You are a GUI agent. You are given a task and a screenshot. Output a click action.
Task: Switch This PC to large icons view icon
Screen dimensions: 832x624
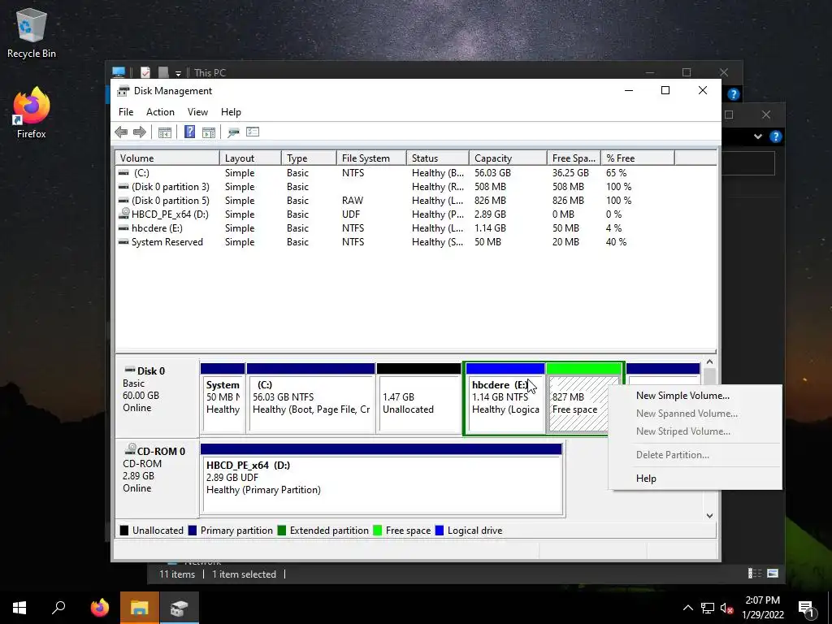773,573
